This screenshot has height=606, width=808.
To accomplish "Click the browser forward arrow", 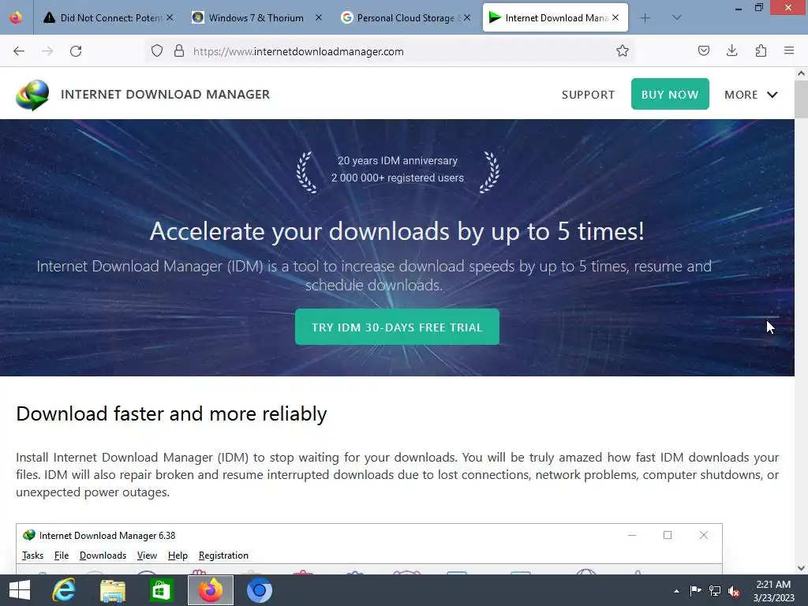I will 47,51.
